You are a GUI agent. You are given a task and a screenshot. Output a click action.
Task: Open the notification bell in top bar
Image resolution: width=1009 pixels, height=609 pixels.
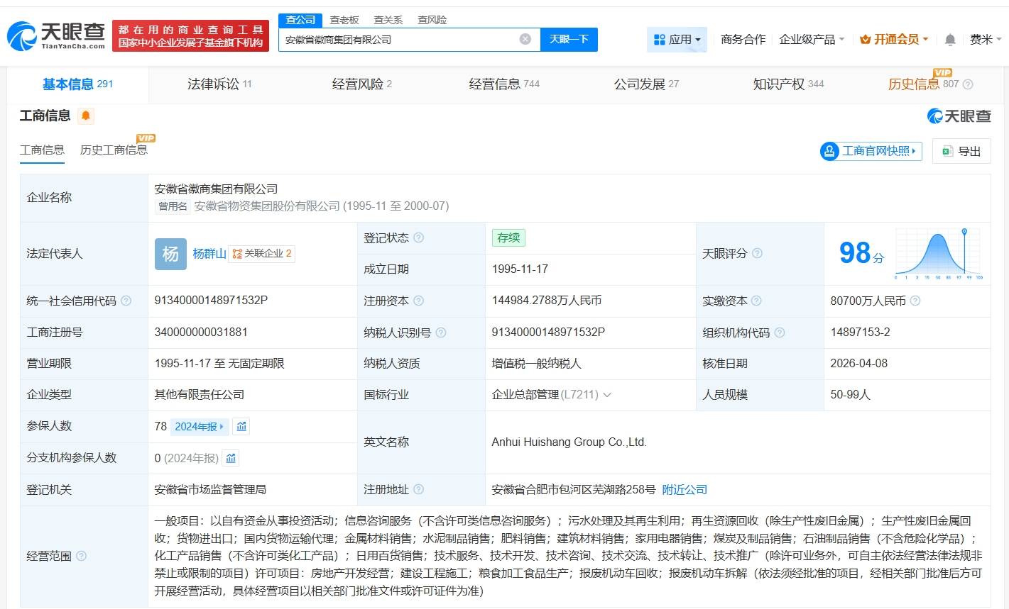click(950, 40)
